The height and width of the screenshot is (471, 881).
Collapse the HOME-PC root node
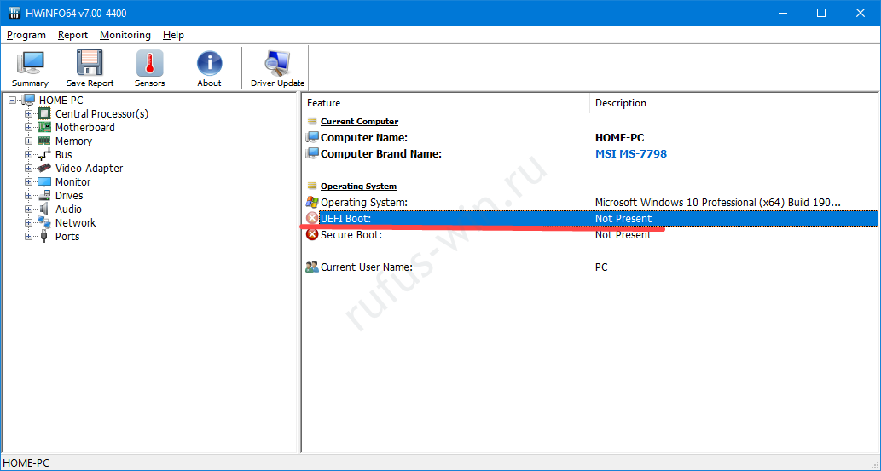pos(12,100)
